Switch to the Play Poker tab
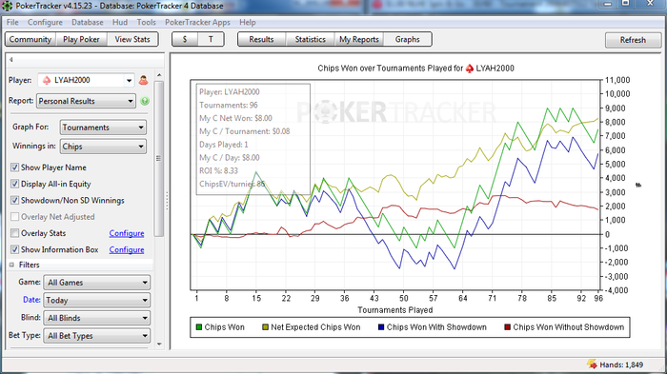Image resolution: width=667 pixels, height=374 pixels. (x=81, y=40)
